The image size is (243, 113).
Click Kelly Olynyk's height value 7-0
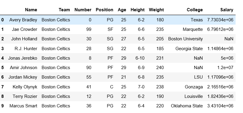click(141, 87)
